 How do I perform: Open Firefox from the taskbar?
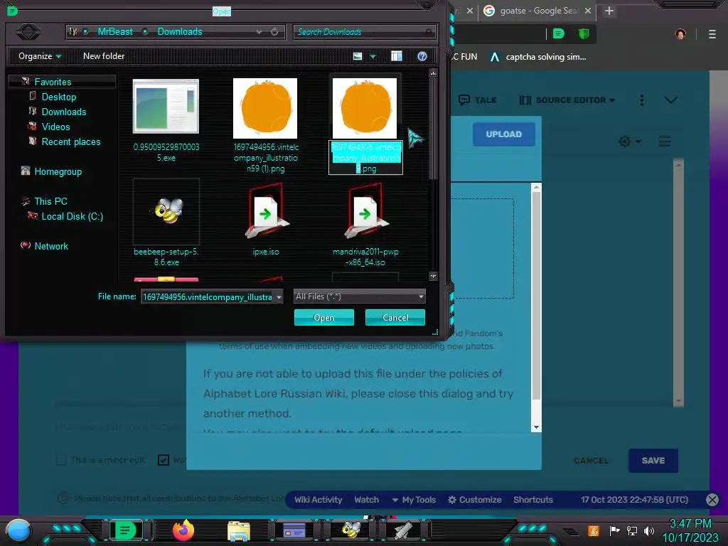[x=183, y=530]
